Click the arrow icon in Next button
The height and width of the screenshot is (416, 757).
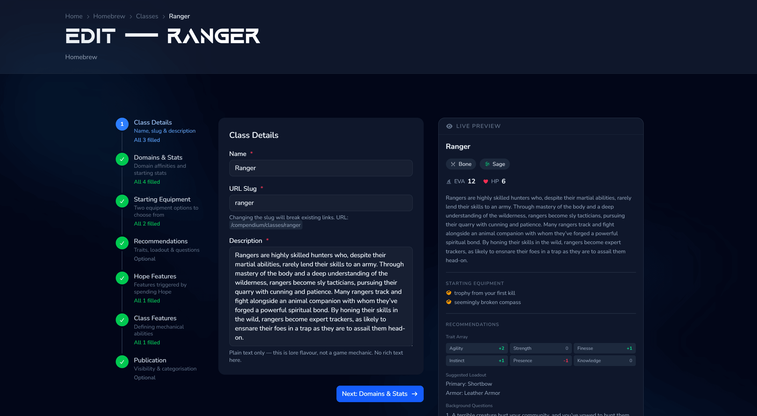[415, 394]
